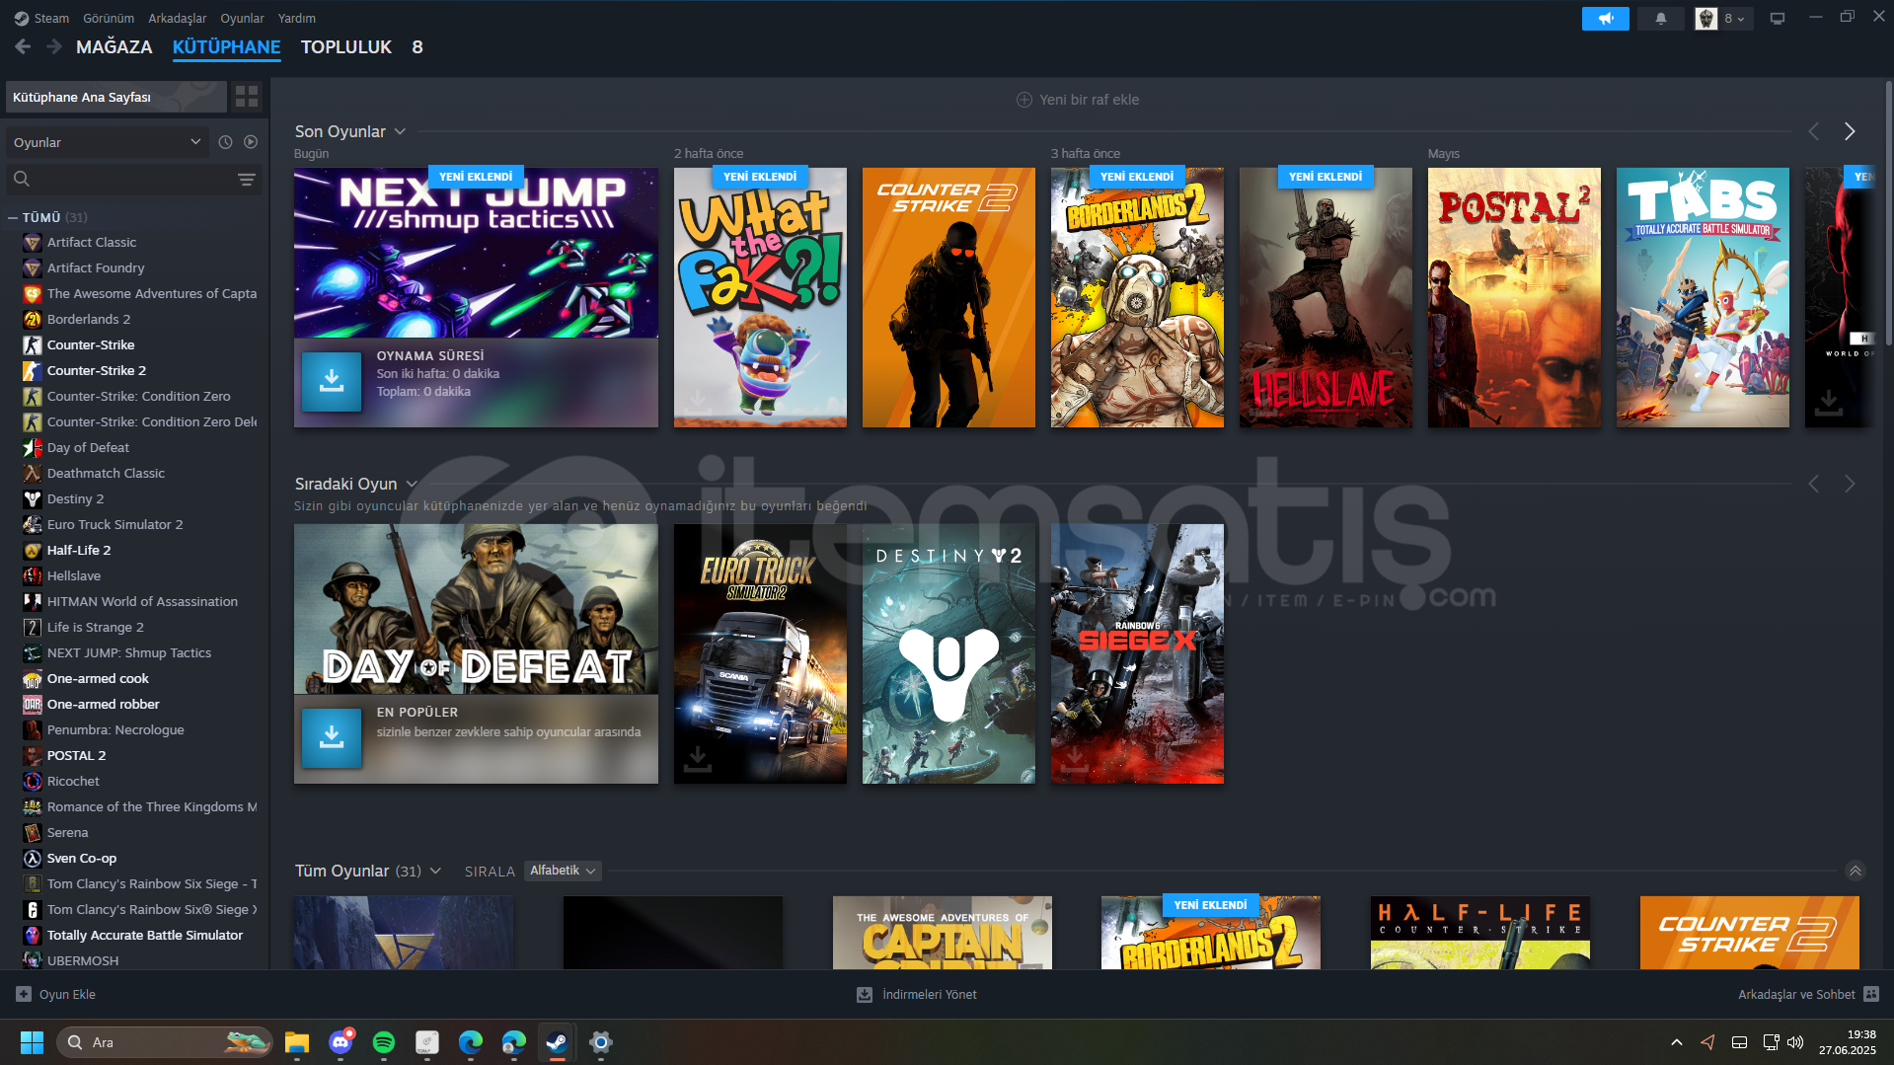Image resolution: width=1894 pixels, height=1065 pixels.
Task: Click the taskbar volume icon
Action: (x=1795, y=1042)
